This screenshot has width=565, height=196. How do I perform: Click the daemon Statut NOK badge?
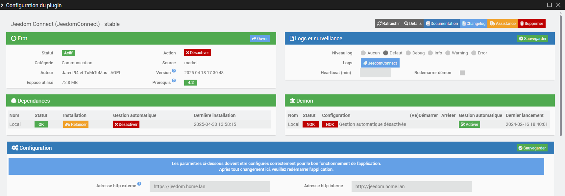pyautogui.click(x=310, y=124)
